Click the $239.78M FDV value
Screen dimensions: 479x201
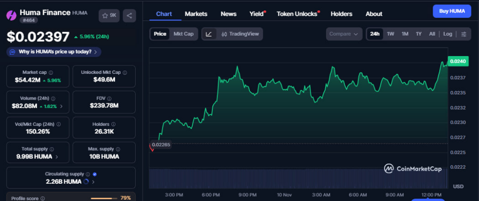[104, 106]
